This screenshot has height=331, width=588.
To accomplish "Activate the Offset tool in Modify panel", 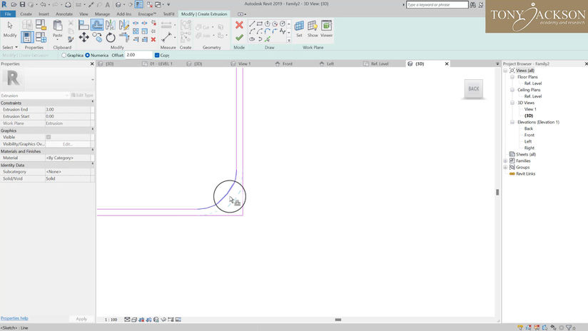I will click(x=97, y=25).
